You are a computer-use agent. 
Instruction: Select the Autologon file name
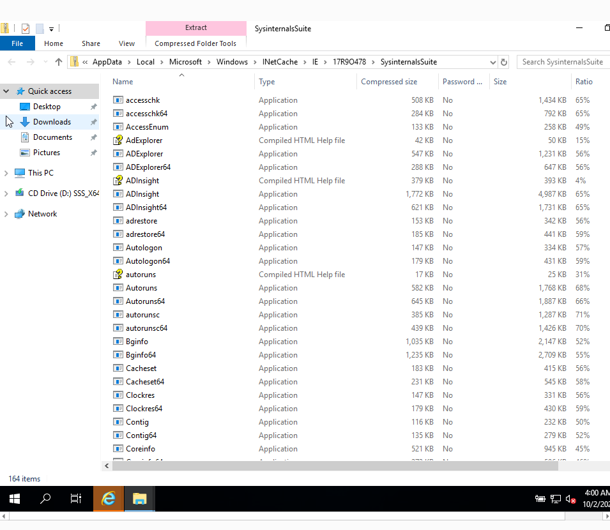[x=144, y=248]
